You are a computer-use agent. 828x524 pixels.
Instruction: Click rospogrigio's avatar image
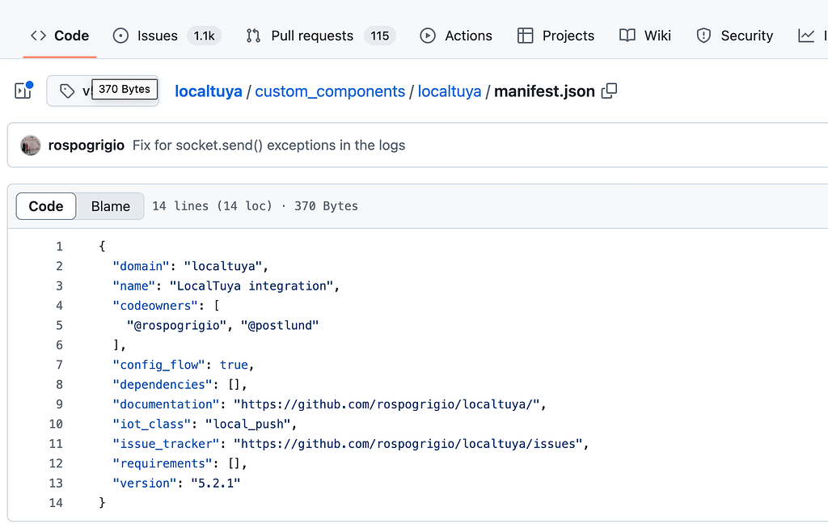click(x=30, y=145)
